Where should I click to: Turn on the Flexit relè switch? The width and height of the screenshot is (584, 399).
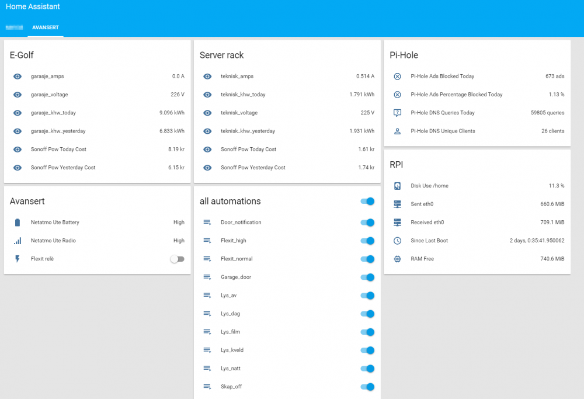coord(177,259)
